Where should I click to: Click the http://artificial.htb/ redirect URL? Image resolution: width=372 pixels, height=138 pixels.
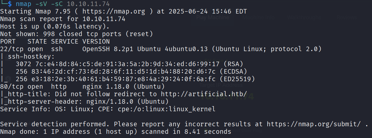[x=204, y=94]
